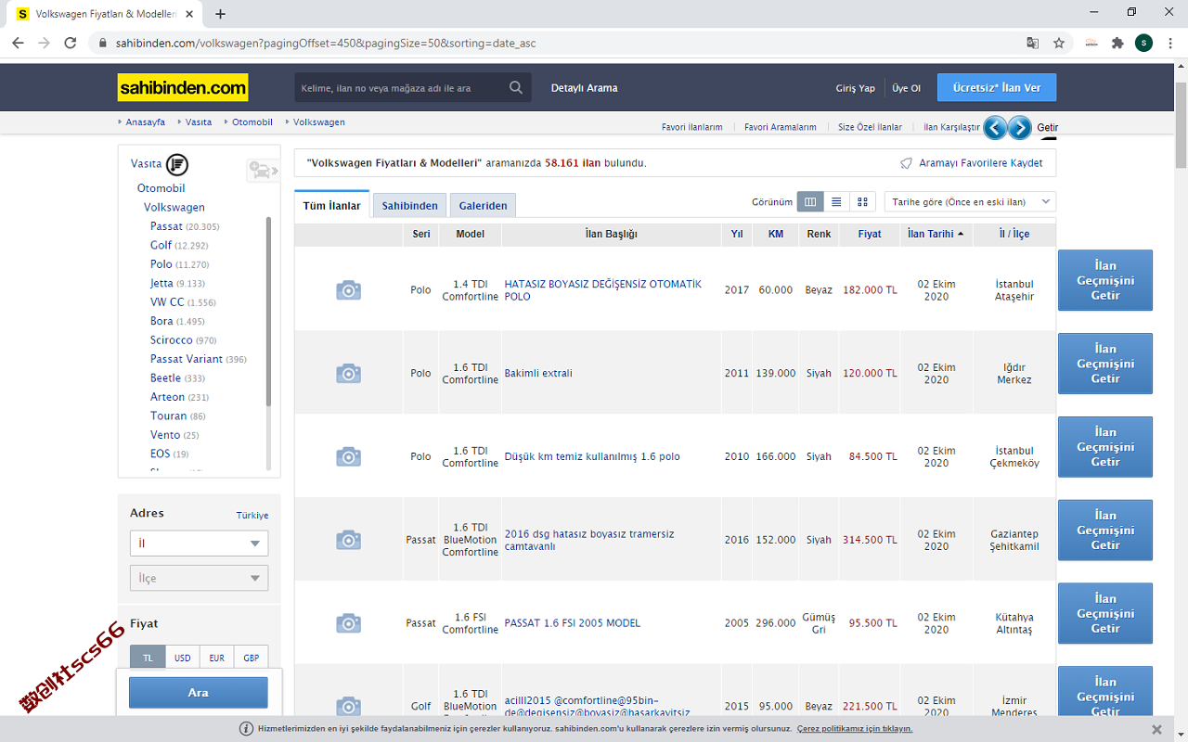Screen dimensions: 1188x742
Task: Select the classic table view icon
Action: pos(810,201)
